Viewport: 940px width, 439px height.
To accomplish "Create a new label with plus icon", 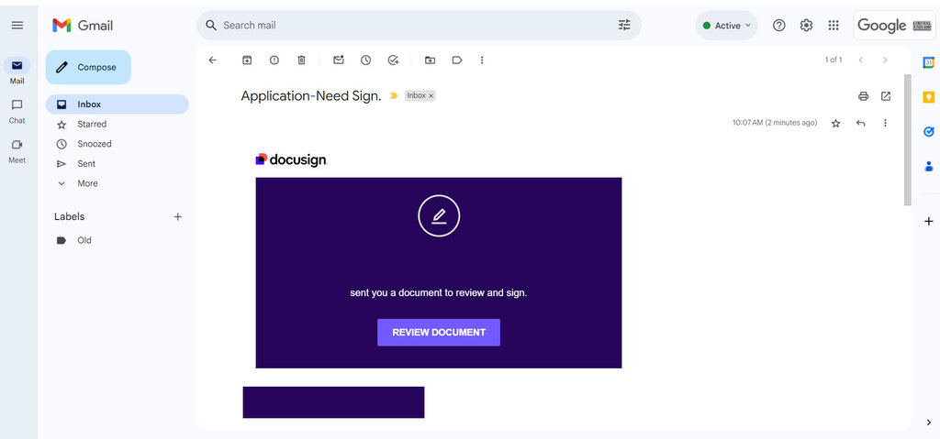I will (177, 217).
